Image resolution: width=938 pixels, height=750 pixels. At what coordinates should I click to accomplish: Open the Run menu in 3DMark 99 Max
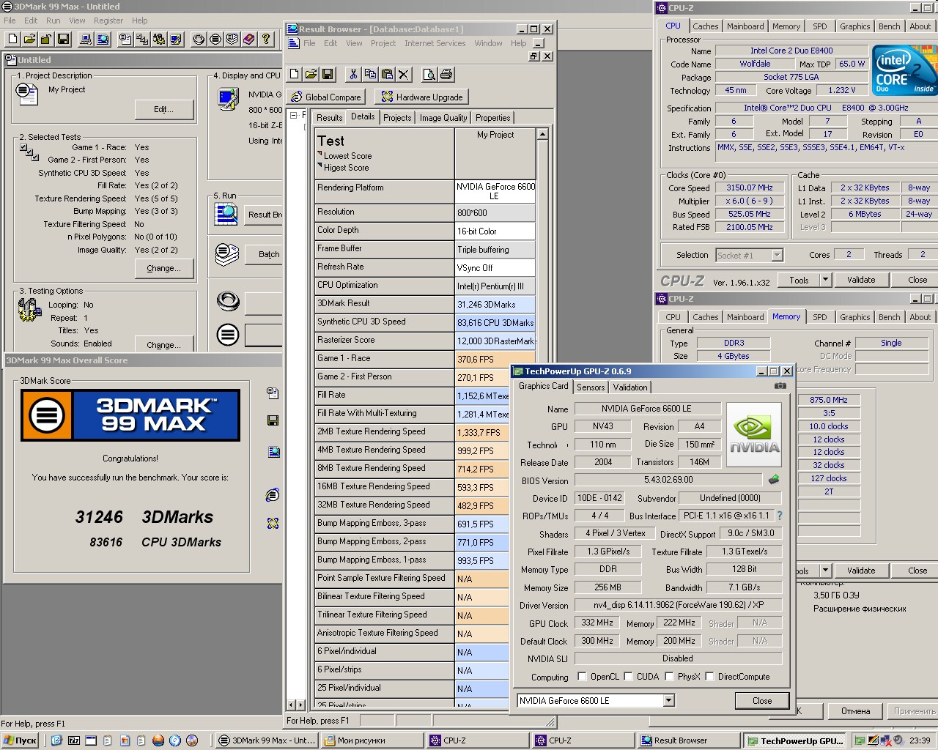(x=53, y=21)
